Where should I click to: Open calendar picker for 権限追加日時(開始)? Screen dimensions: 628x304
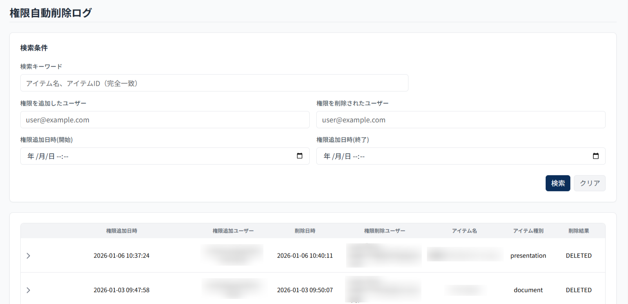[x=299, y=156]
